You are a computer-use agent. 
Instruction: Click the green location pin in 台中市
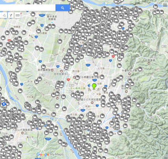click(x=94, y=86)
